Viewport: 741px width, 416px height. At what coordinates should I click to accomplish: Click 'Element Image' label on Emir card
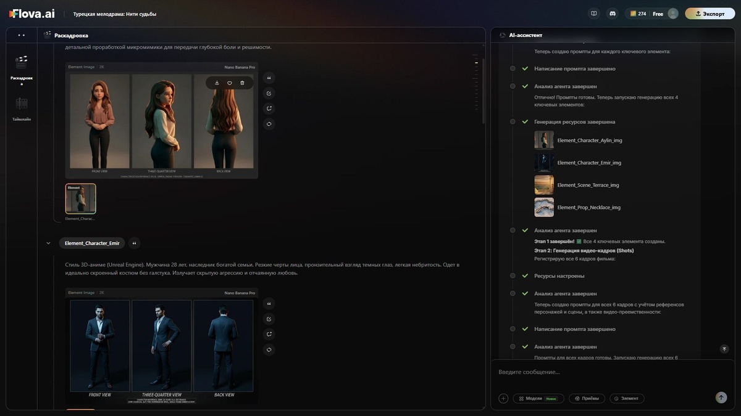pos(82,293)
